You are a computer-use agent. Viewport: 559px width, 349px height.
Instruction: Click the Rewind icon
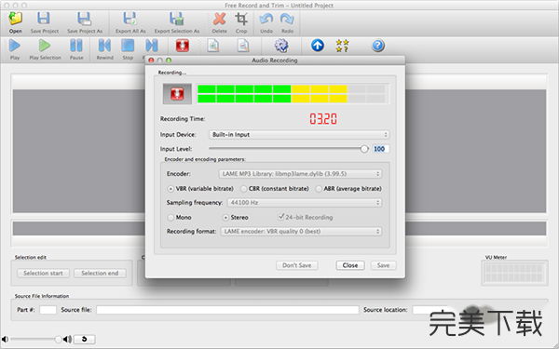click(x=104, y=46)
